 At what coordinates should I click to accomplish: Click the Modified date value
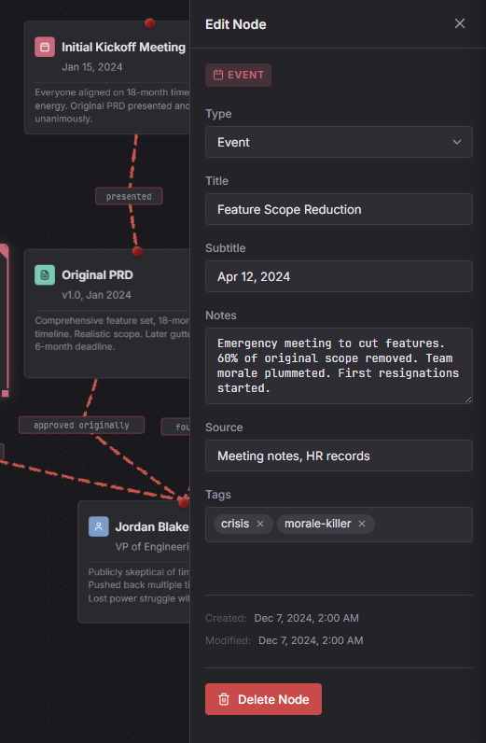coord(311,640)
